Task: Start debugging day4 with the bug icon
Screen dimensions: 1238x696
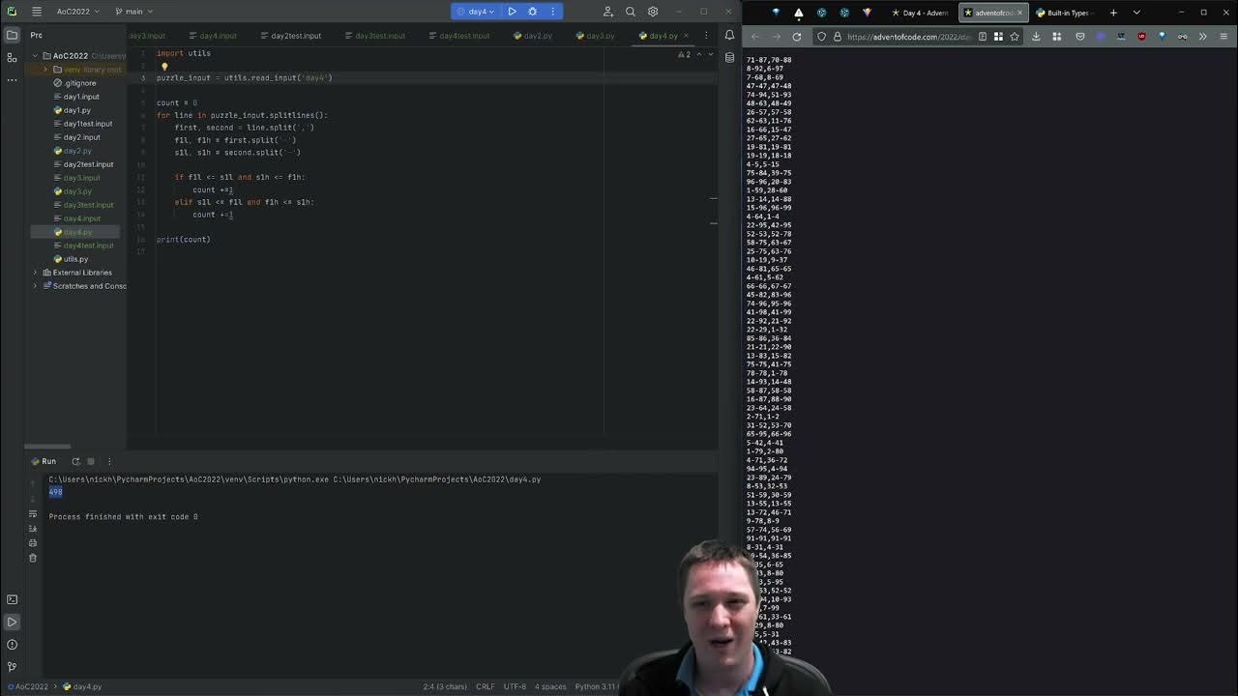Action: (532, 12)
